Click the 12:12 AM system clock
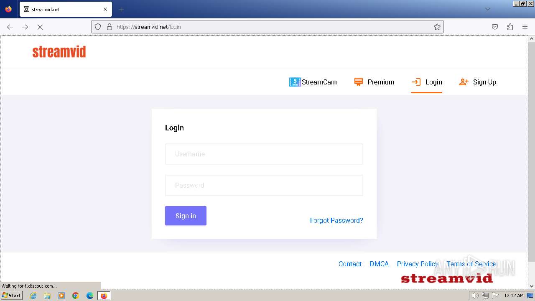The width and height of the screenshot is (535, 301). coord(514,296)
